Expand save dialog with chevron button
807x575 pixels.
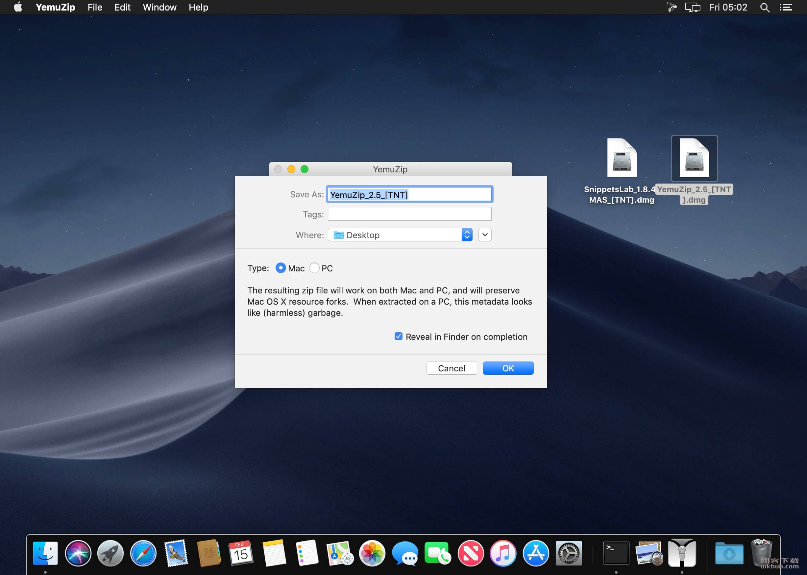point(485,235)
